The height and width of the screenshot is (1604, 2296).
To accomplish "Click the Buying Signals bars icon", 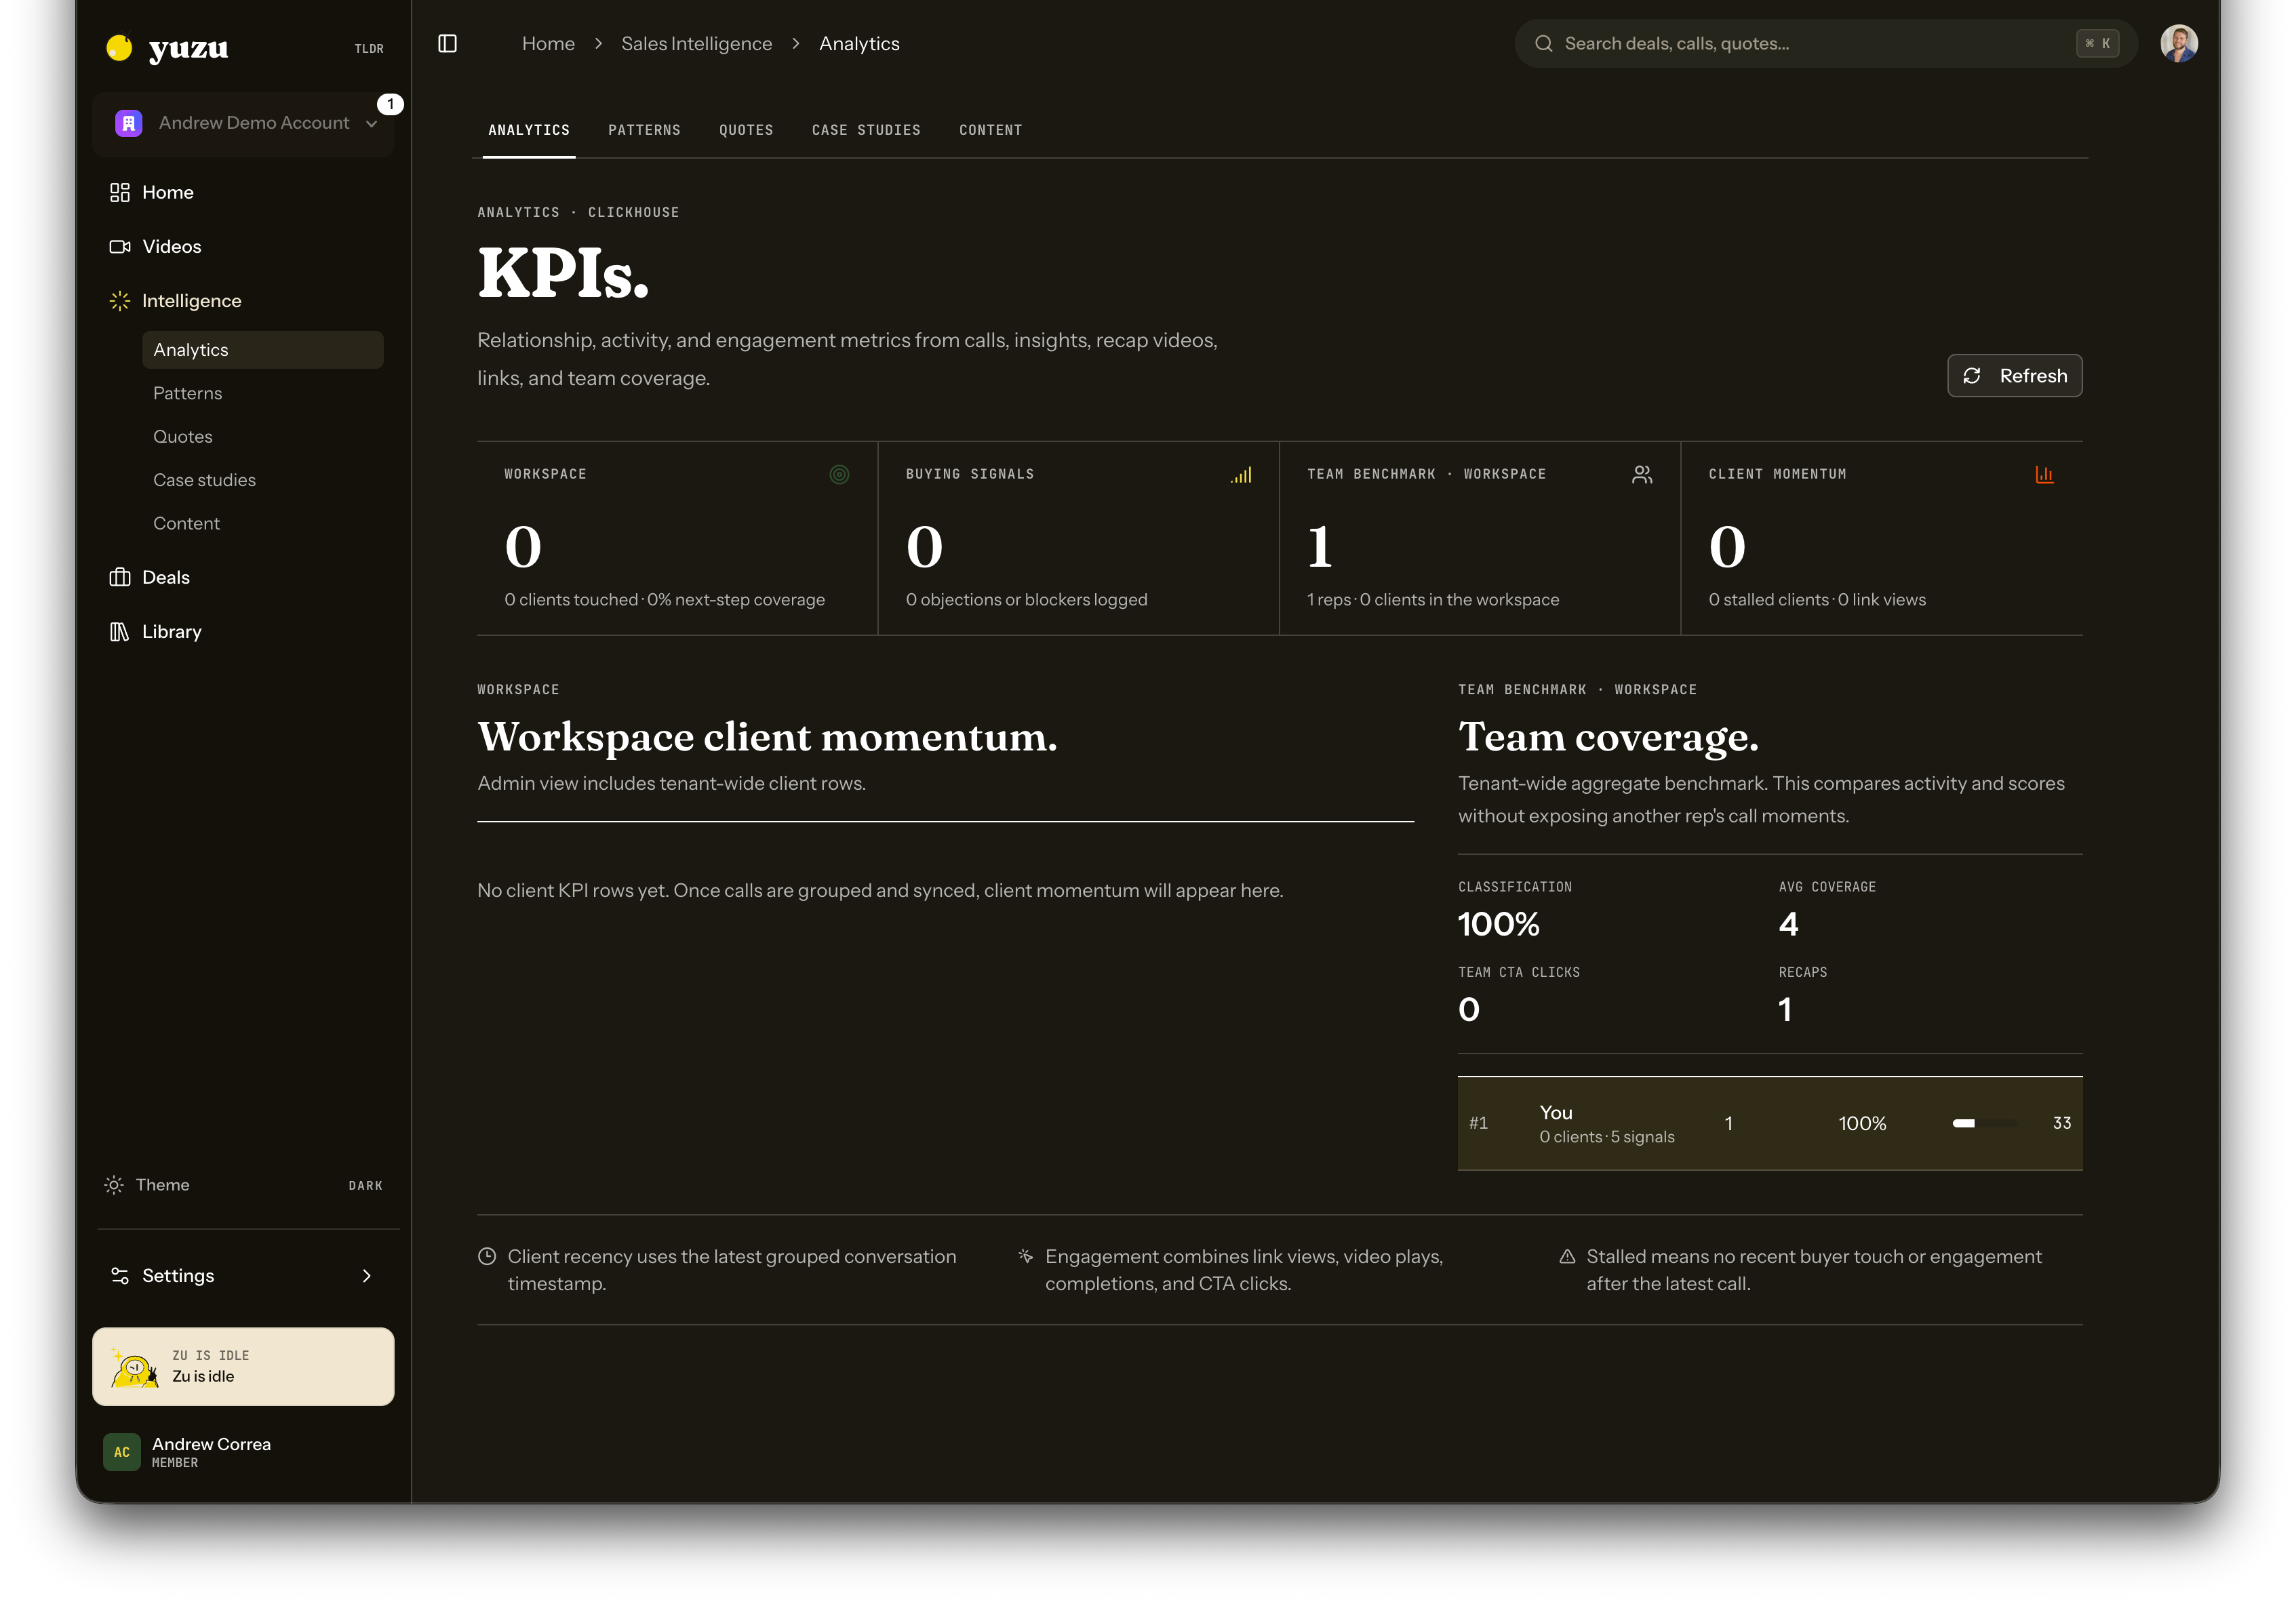I will [x=1241, y=475].
